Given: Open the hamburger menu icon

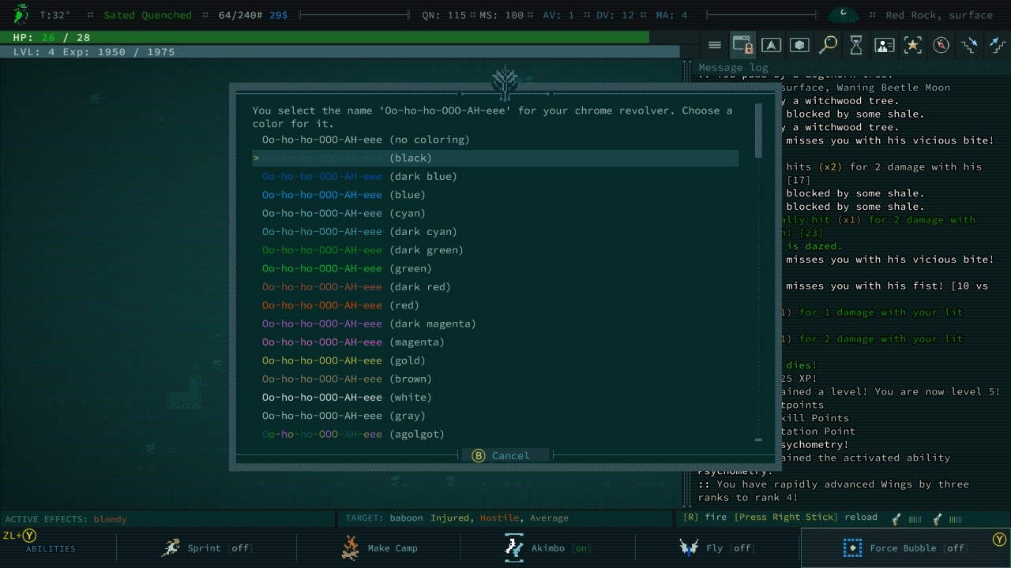Looking at the screenshot, I should 715,45.
